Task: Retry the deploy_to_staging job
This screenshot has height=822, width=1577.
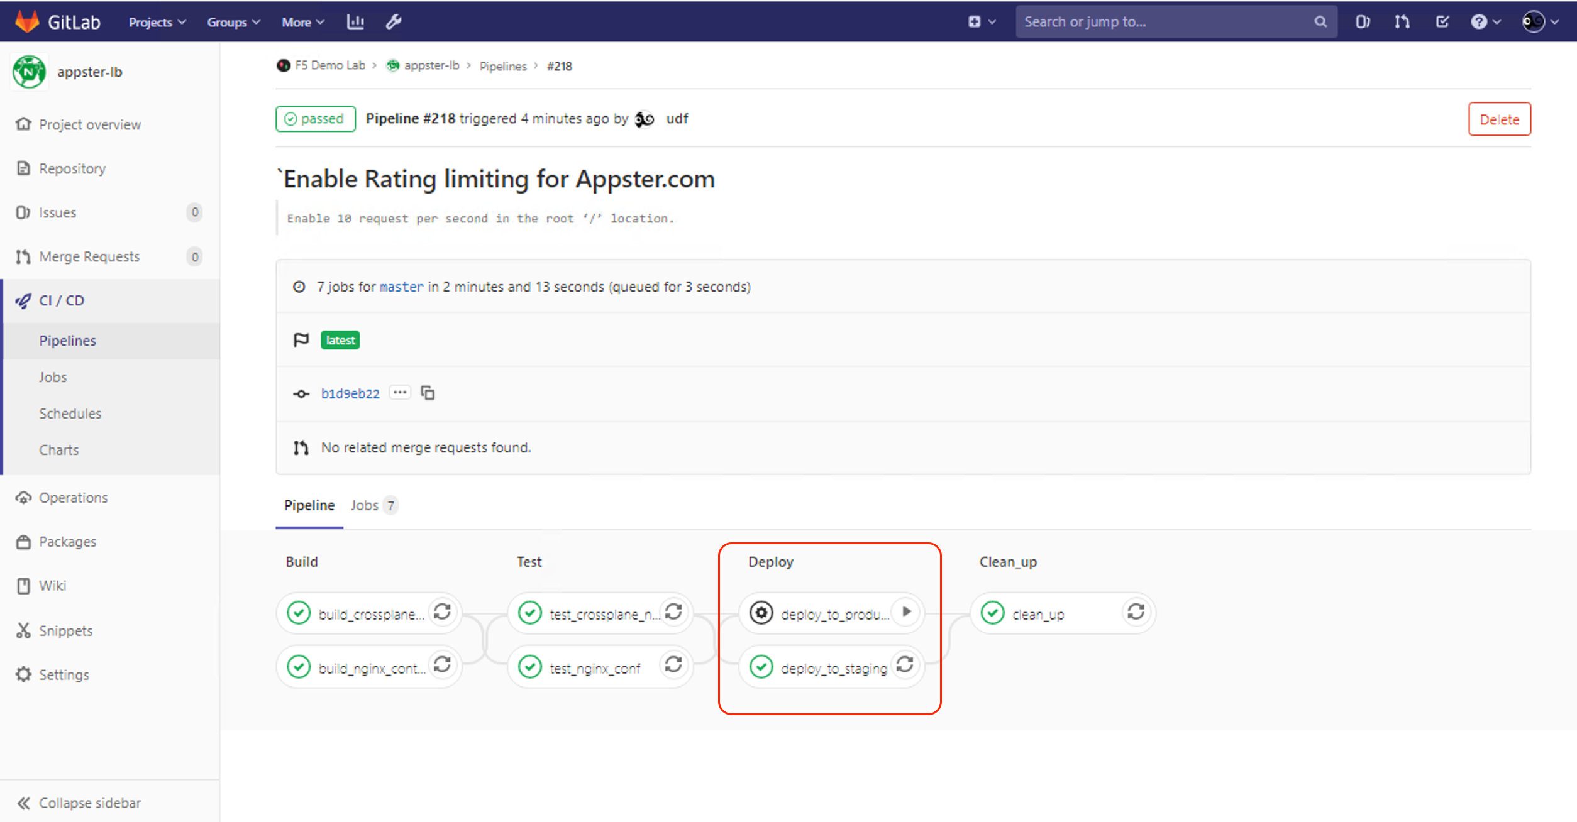Action: tap(905, 665)
